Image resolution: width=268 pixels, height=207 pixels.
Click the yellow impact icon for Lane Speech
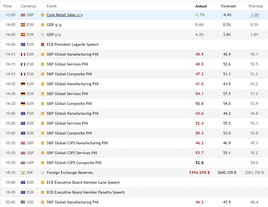[42, 183]
